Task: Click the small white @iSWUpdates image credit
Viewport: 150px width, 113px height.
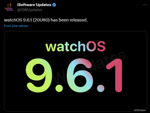Action: pos(140,110)
